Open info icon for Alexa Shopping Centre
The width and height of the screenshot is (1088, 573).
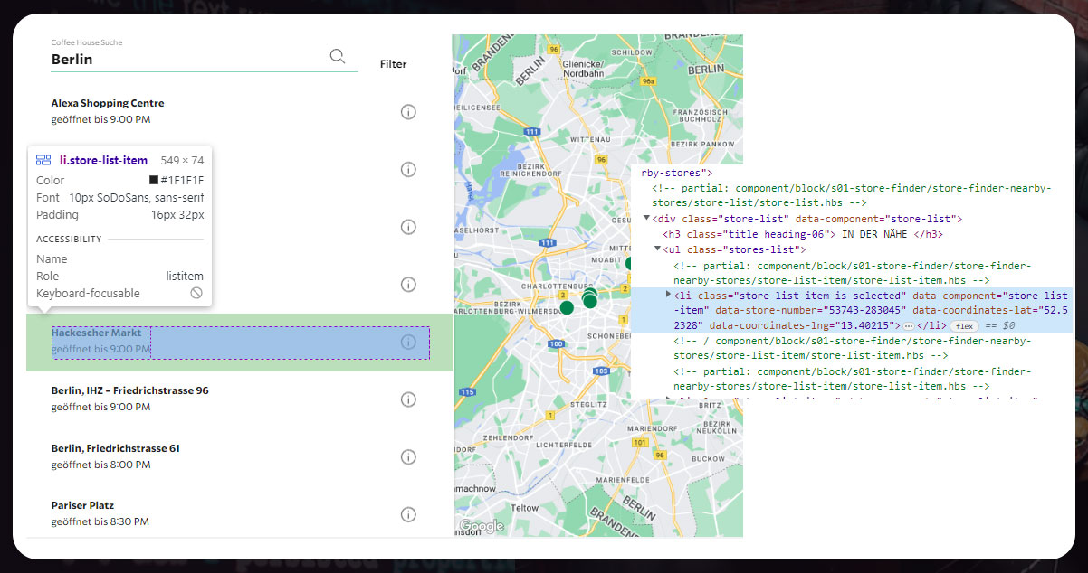click(x=408, y=112)
